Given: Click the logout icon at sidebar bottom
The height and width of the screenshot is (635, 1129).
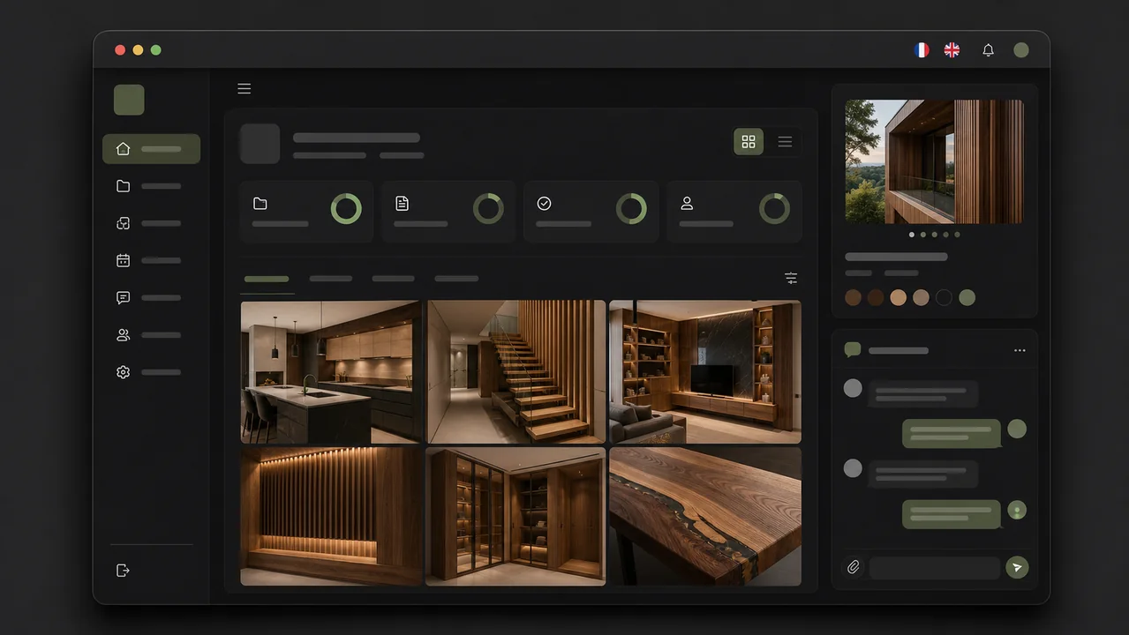Looking at the screenshot, I should [124, 571].
